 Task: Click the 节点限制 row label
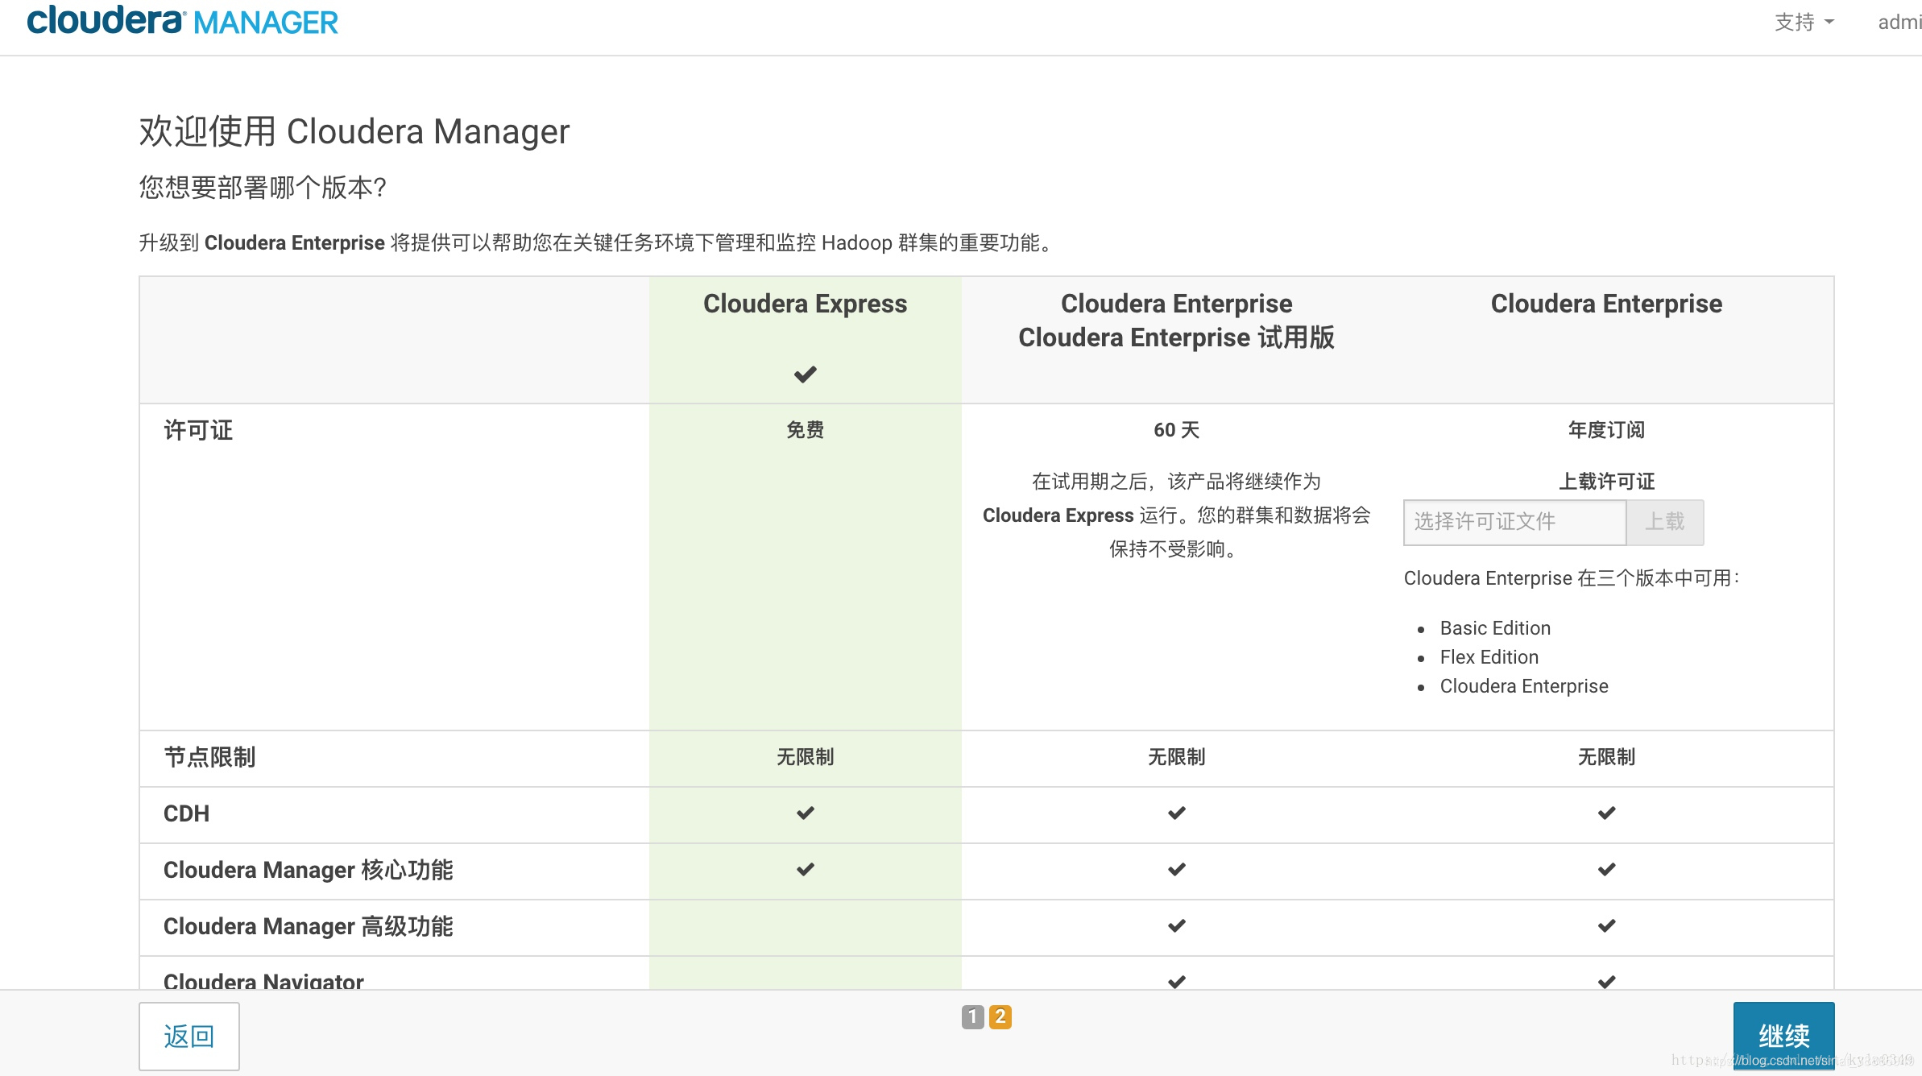209,757
